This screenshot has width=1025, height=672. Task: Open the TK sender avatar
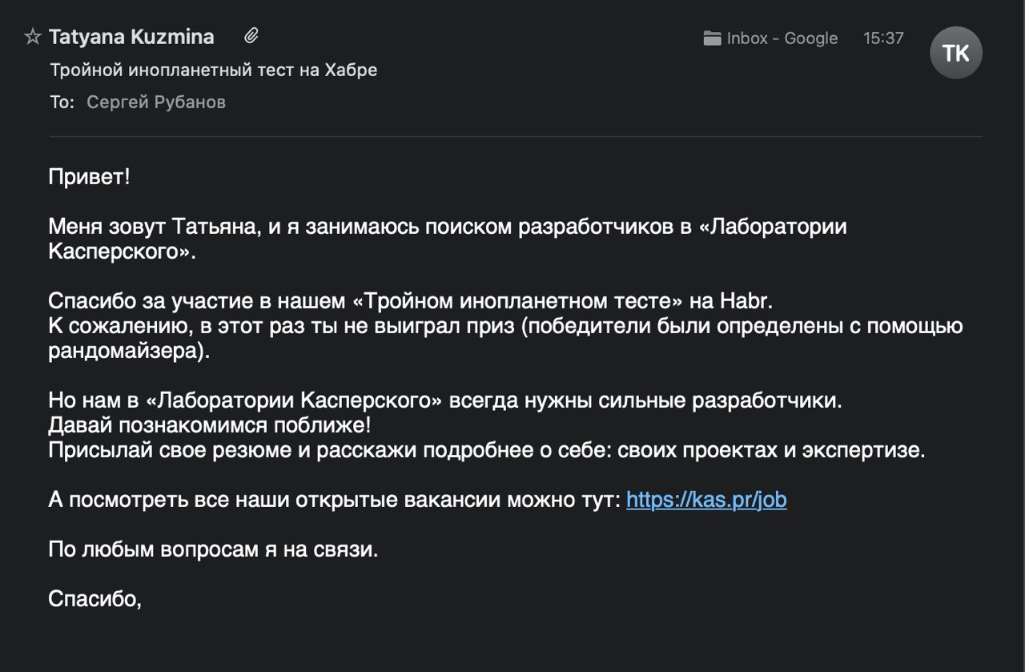955,53
